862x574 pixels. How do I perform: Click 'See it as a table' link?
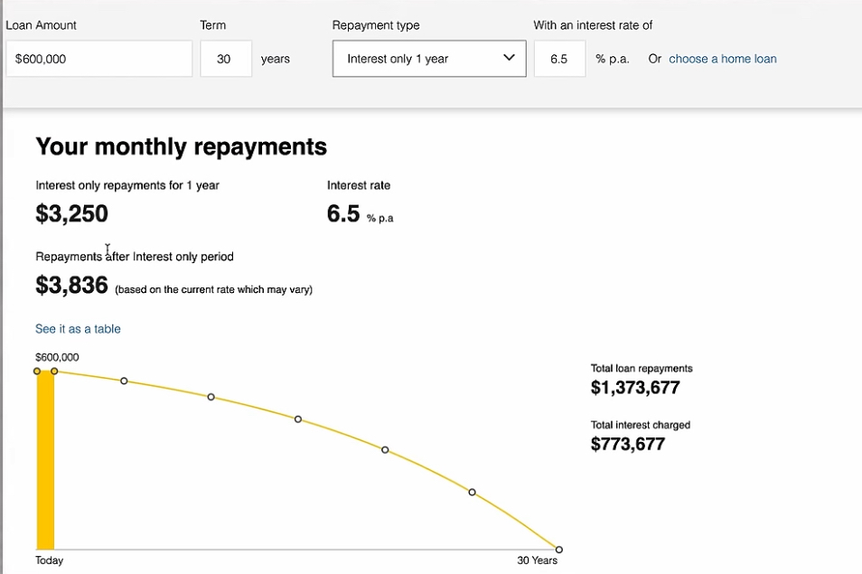[x=78, y=329]
